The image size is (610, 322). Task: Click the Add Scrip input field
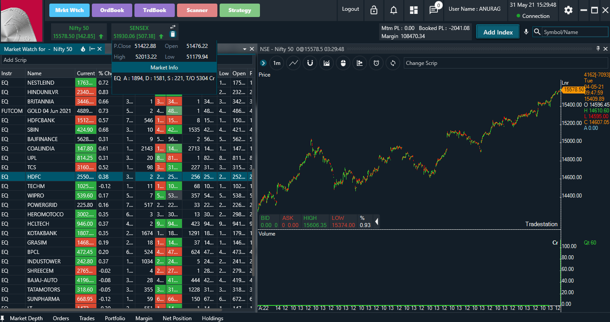click(x=126, y=60)
